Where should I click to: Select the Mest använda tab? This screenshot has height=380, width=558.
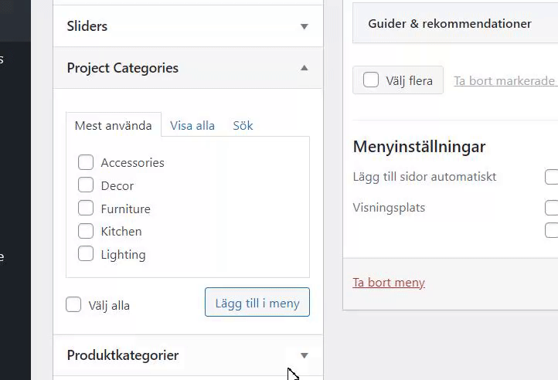click(x=113, y=125)
